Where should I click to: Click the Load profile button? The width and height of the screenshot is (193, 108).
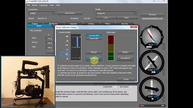coord(106,18)
